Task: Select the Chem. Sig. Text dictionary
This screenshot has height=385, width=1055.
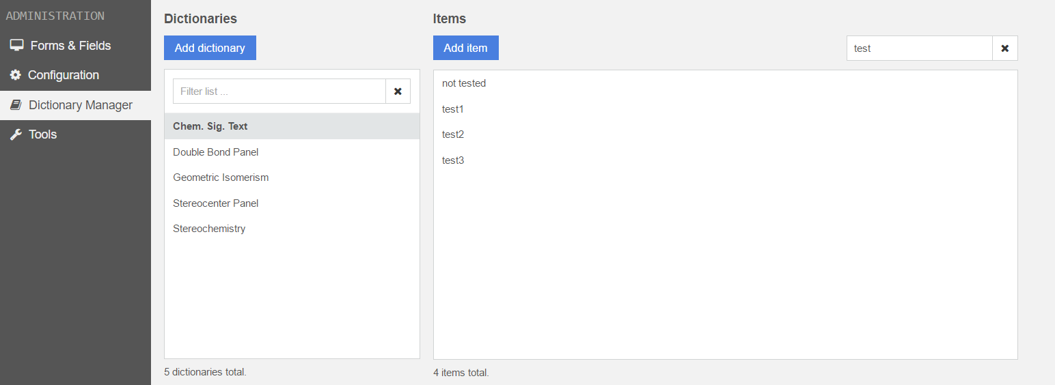Action: tap(210, 126)
